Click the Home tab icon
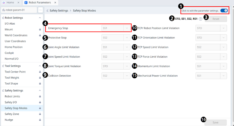Screen dimensions: 234x126 4,3
